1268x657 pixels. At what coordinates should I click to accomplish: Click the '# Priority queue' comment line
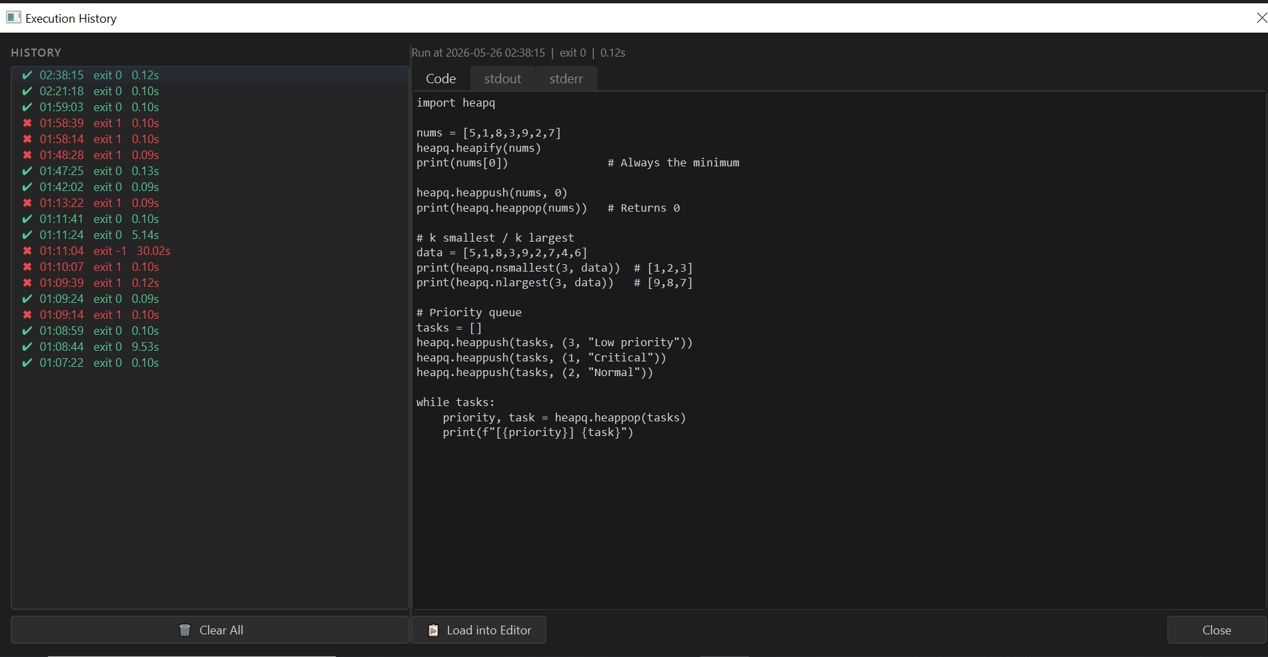(x=469, y=312)
